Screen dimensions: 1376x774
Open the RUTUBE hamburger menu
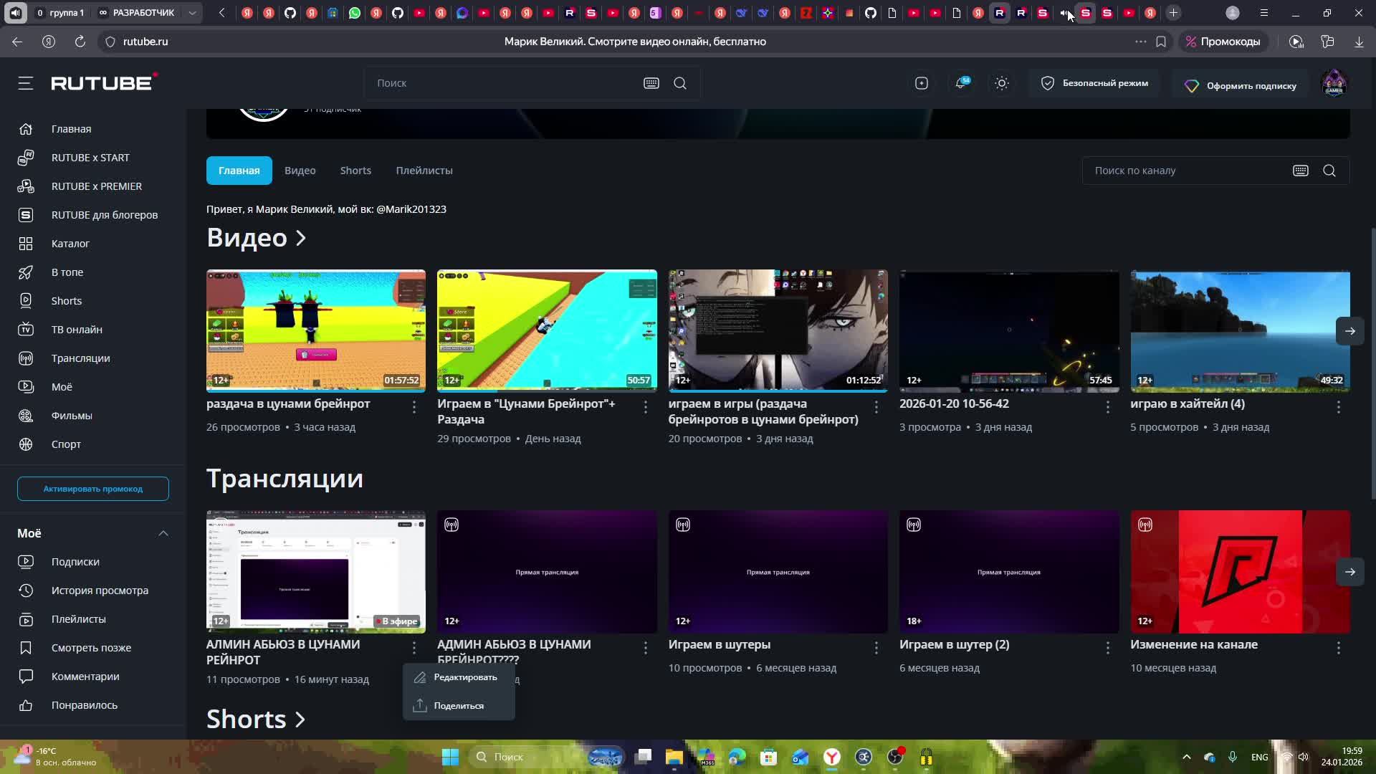26,83
